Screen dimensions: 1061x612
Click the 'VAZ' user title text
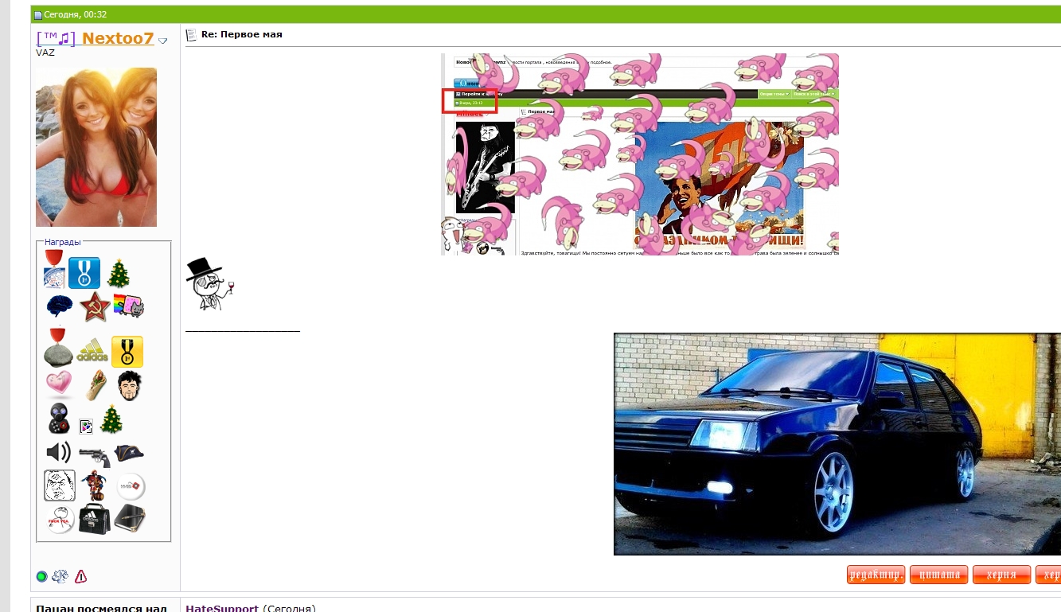pos(45,53)
